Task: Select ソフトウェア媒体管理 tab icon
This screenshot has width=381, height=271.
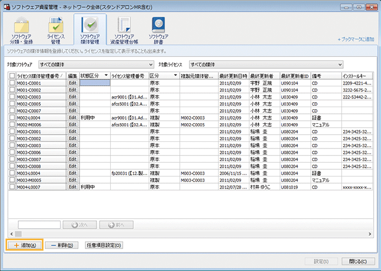Action: (90, 30)
